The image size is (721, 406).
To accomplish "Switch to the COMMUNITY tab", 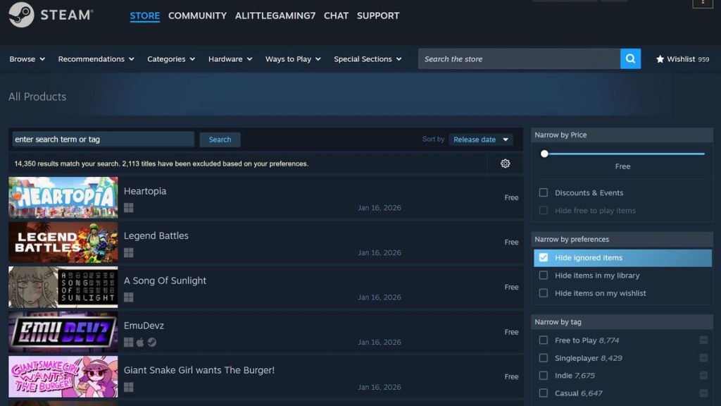I will pyautogui.click(x=197, y=16).
